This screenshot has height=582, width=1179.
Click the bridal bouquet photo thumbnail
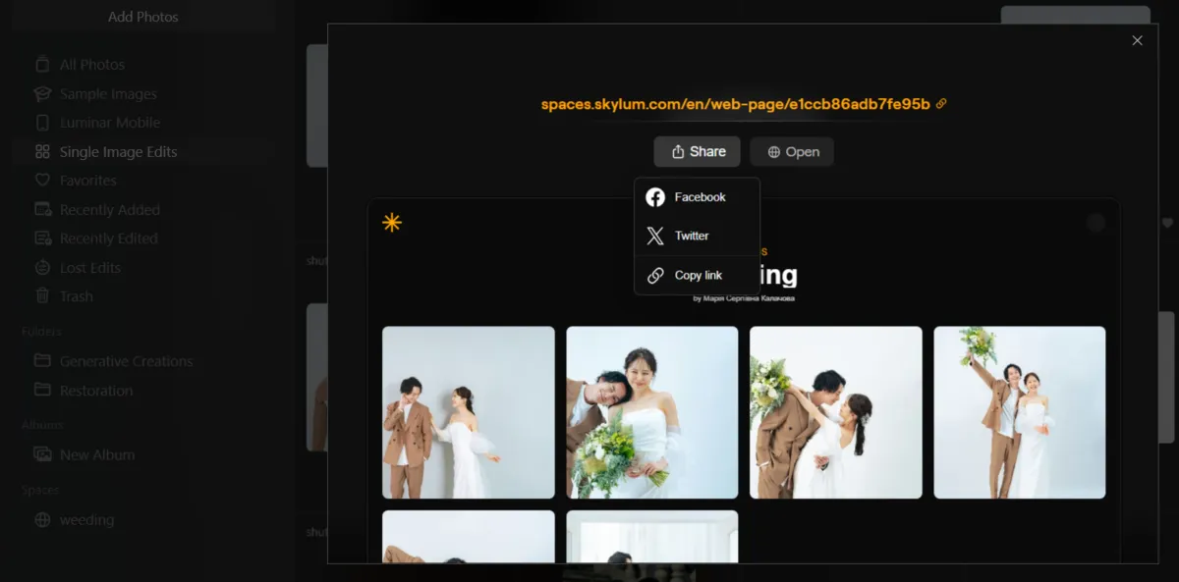[x=651, y=412]
